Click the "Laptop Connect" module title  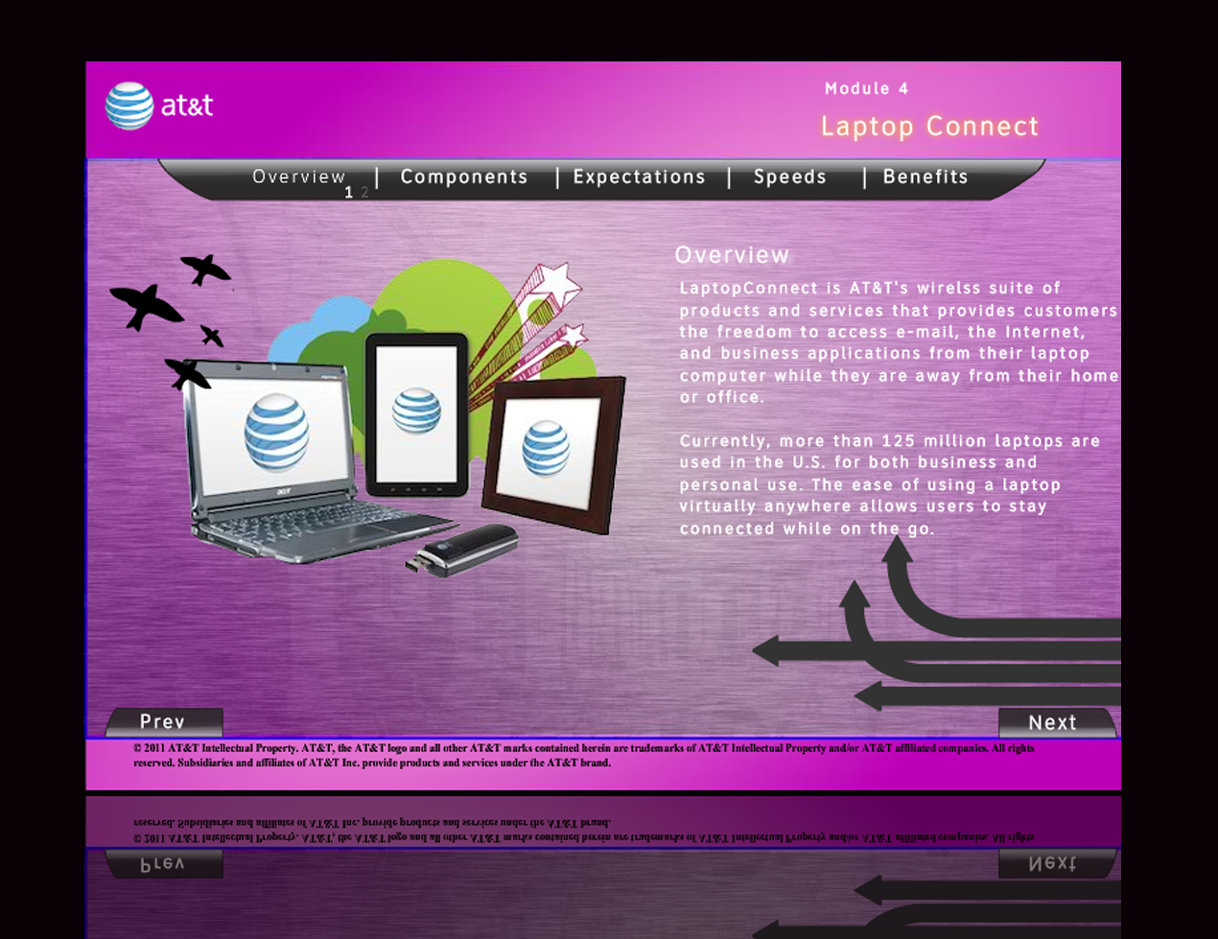pyautogui.click(x=929, y=127)
